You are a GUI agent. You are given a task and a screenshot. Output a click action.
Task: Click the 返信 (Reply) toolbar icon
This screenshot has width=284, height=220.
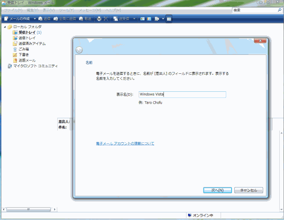(x=44, y=18)
